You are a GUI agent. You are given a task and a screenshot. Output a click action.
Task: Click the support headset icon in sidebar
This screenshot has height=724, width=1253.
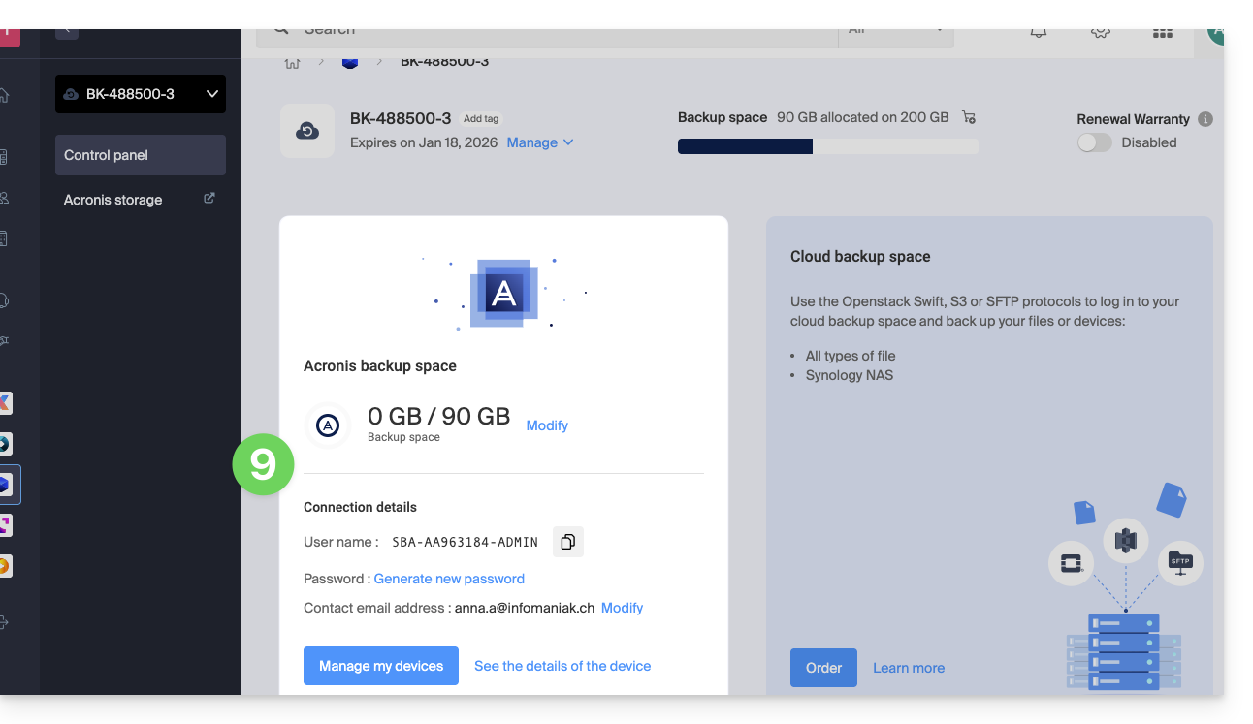pos(5,300)
